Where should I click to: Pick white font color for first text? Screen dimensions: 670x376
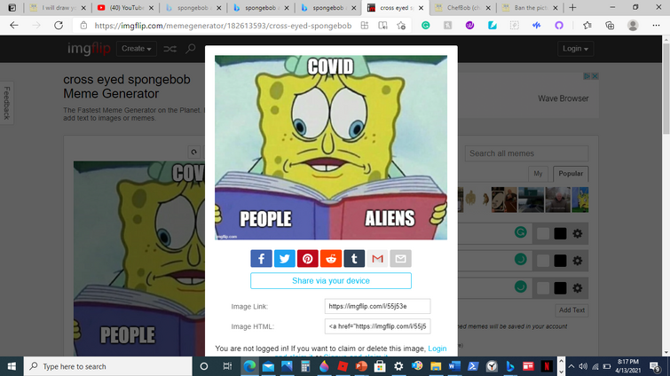[x=543, y=233]
